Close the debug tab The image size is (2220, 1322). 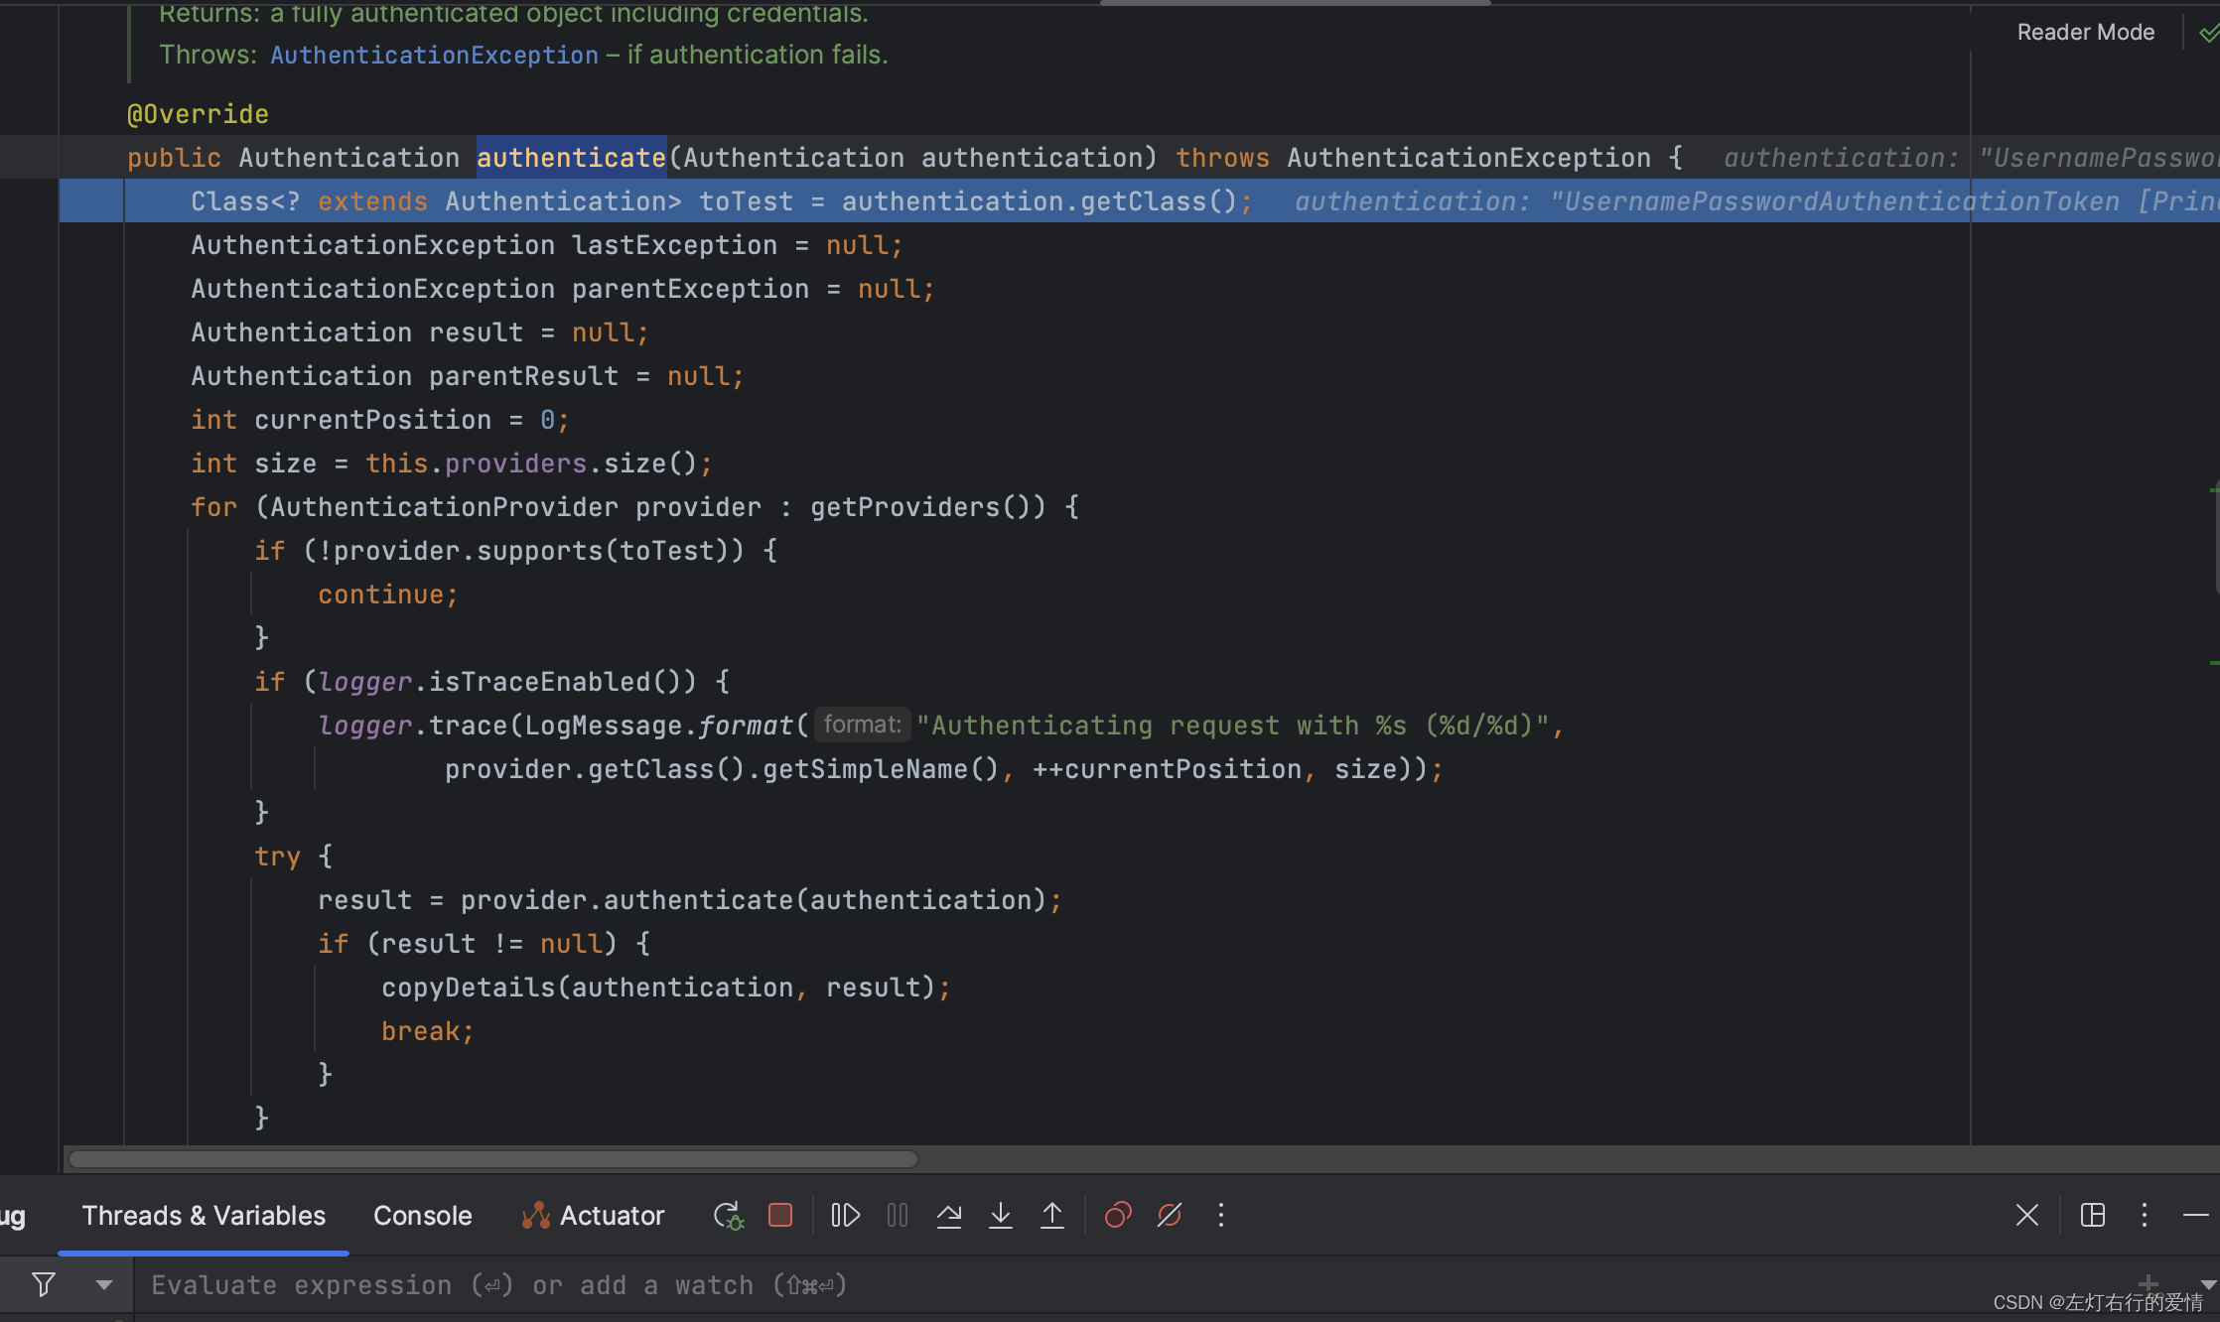tap(2027, 1216)
